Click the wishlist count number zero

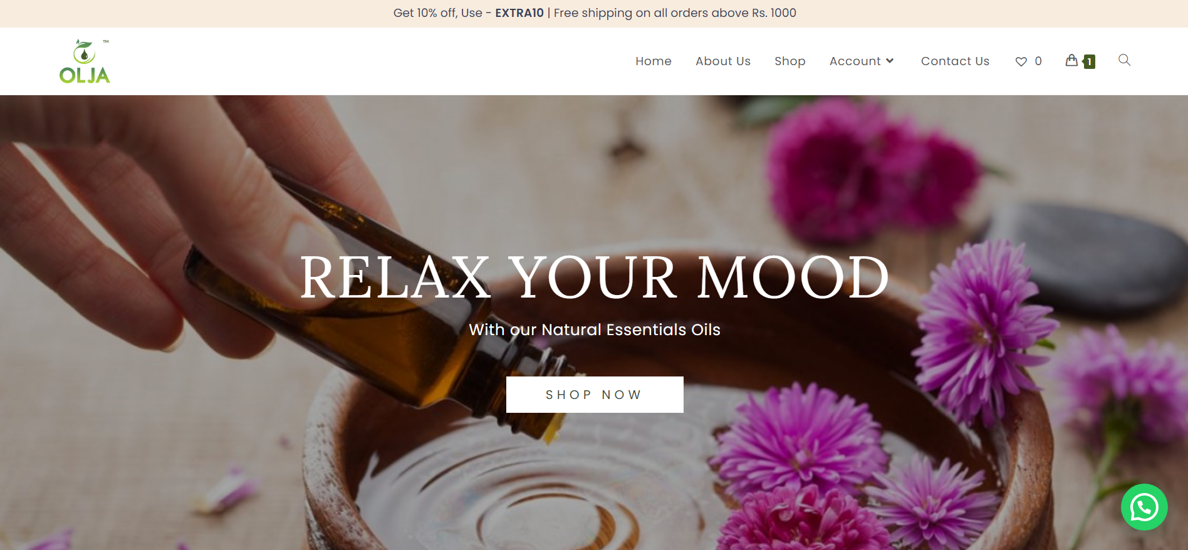[x=1038, y=61]
